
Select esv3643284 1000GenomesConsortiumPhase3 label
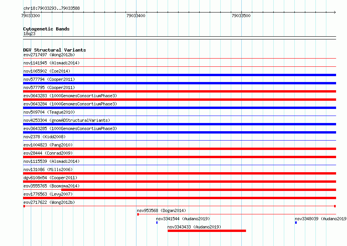pyautogui.click(x=70, y=104)
